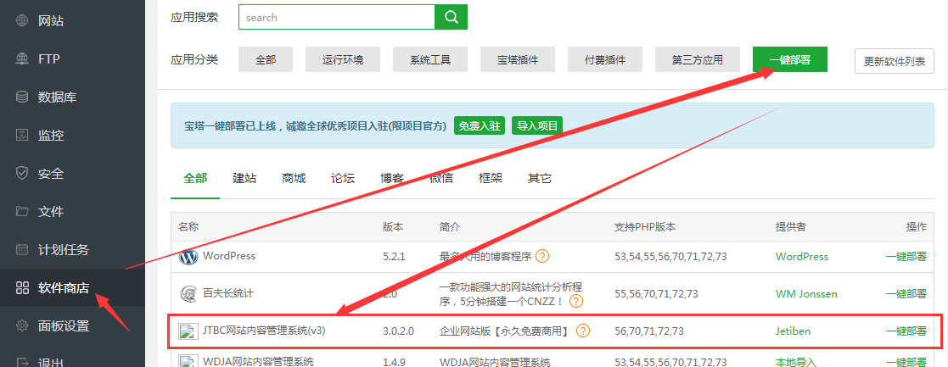948x367 pixels.
Task: Click the WordPress name text
Action: point(229,256)
